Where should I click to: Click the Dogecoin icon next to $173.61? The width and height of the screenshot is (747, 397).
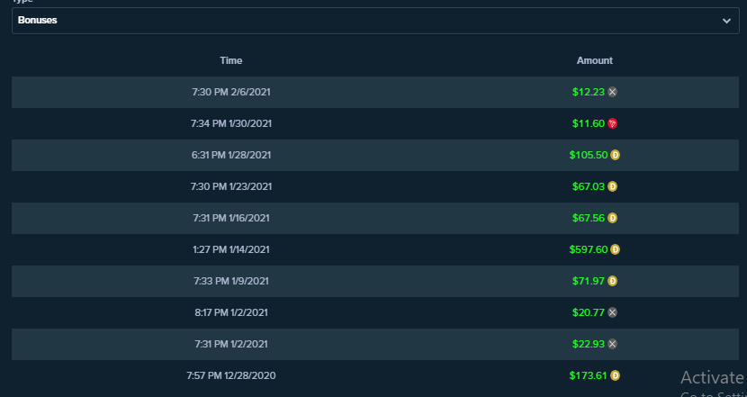615,375
